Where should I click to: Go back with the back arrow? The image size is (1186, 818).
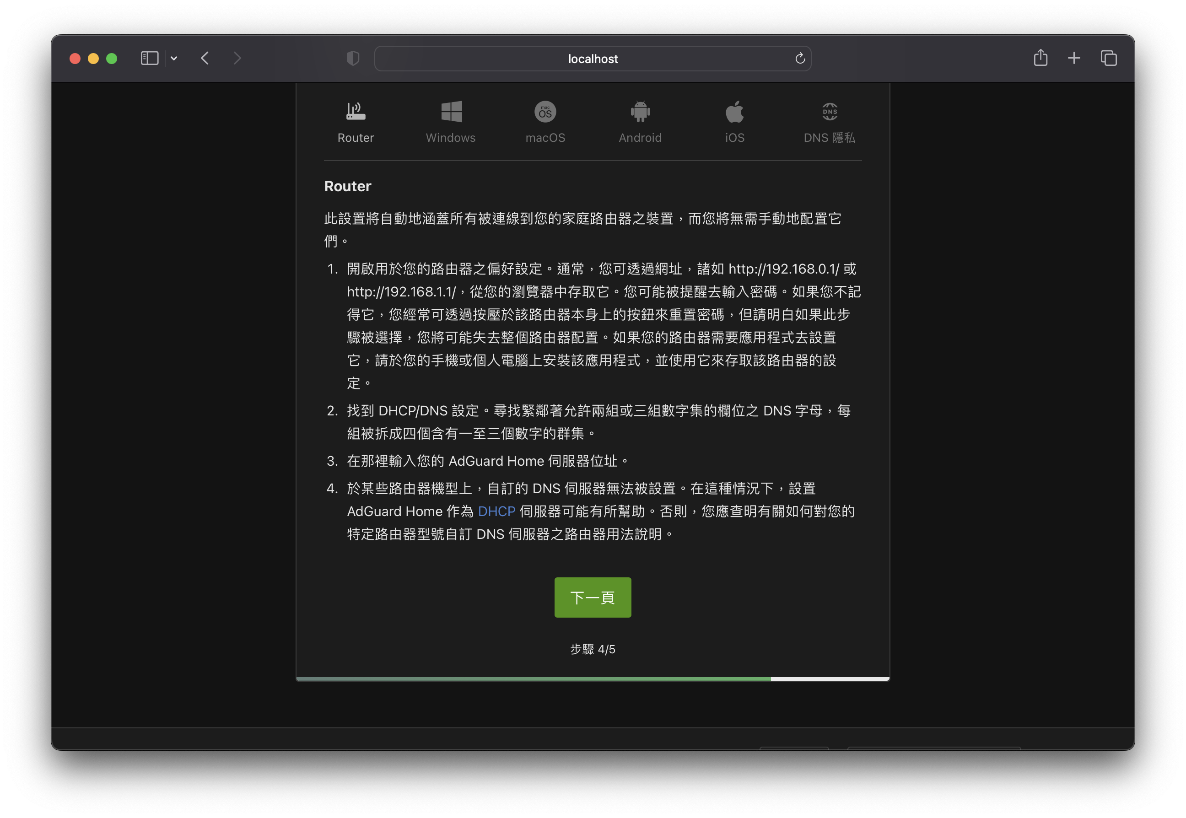tap(205, 59)
